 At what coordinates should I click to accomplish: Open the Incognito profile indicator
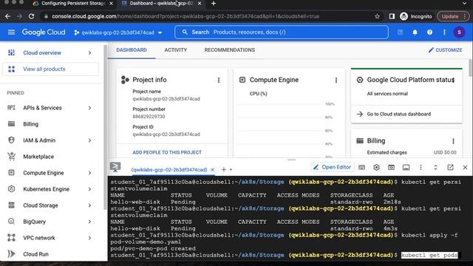416,16
